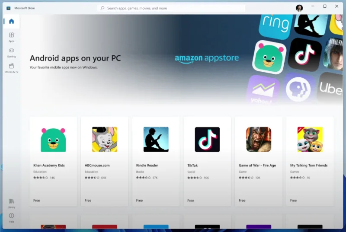Image resolution: width=346 pixels, height=232 pixels.
Task: Open the Library in sidebar
Action: 11,203
